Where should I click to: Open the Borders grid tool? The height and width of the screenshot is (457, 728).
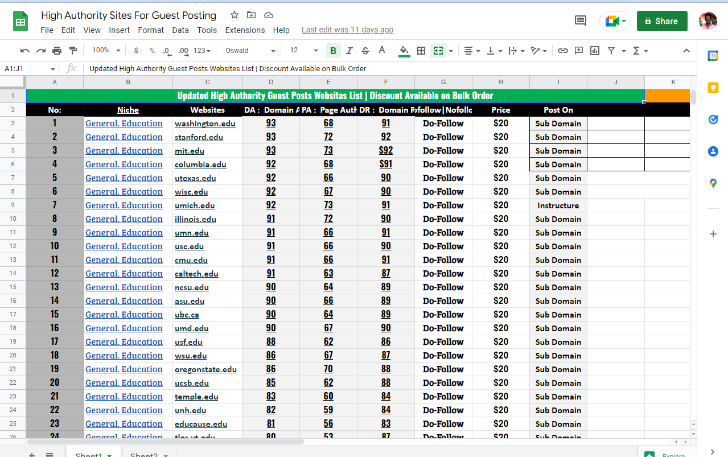(x=421, y=51)
